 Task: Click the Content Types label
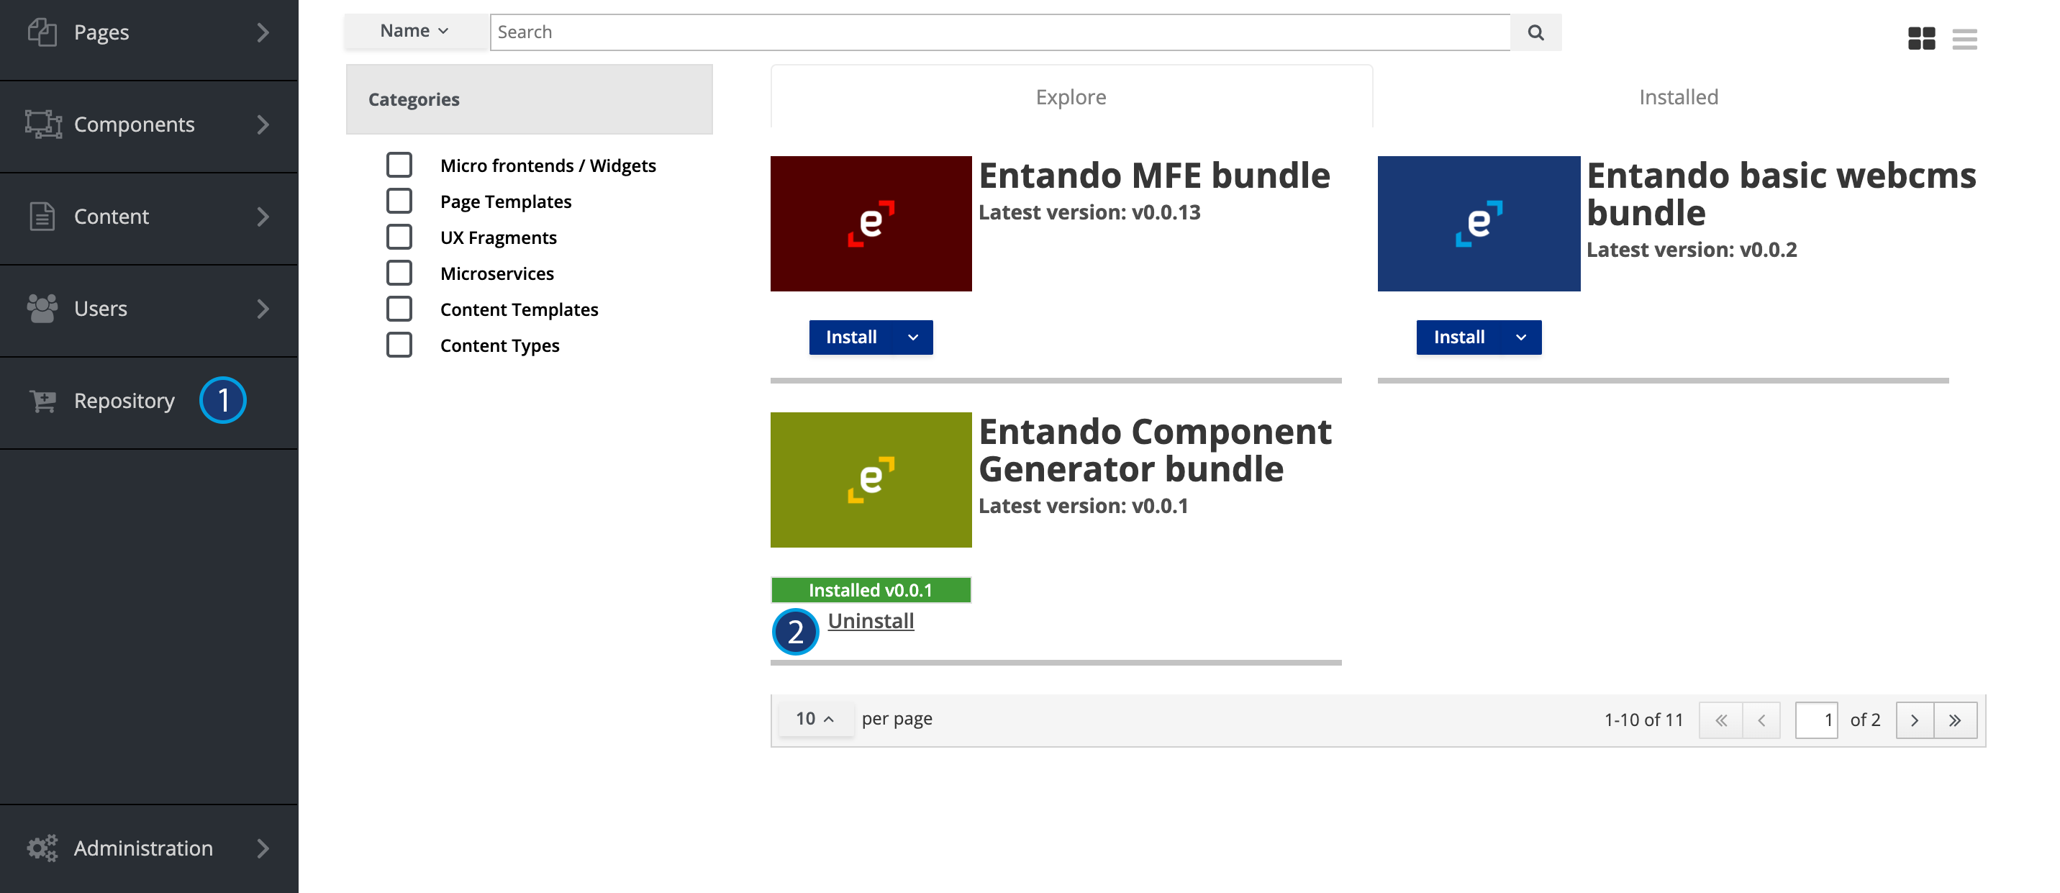click(x=500, y=345)
